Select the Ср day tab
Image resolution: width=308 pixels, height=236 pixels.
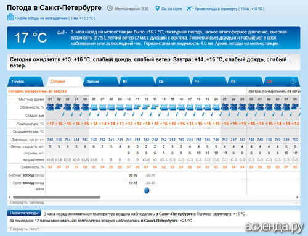172,82
